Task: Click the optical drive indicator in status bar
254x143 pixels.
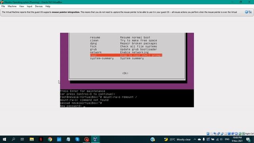Action: pyautogui.click(x=212, y=133)
